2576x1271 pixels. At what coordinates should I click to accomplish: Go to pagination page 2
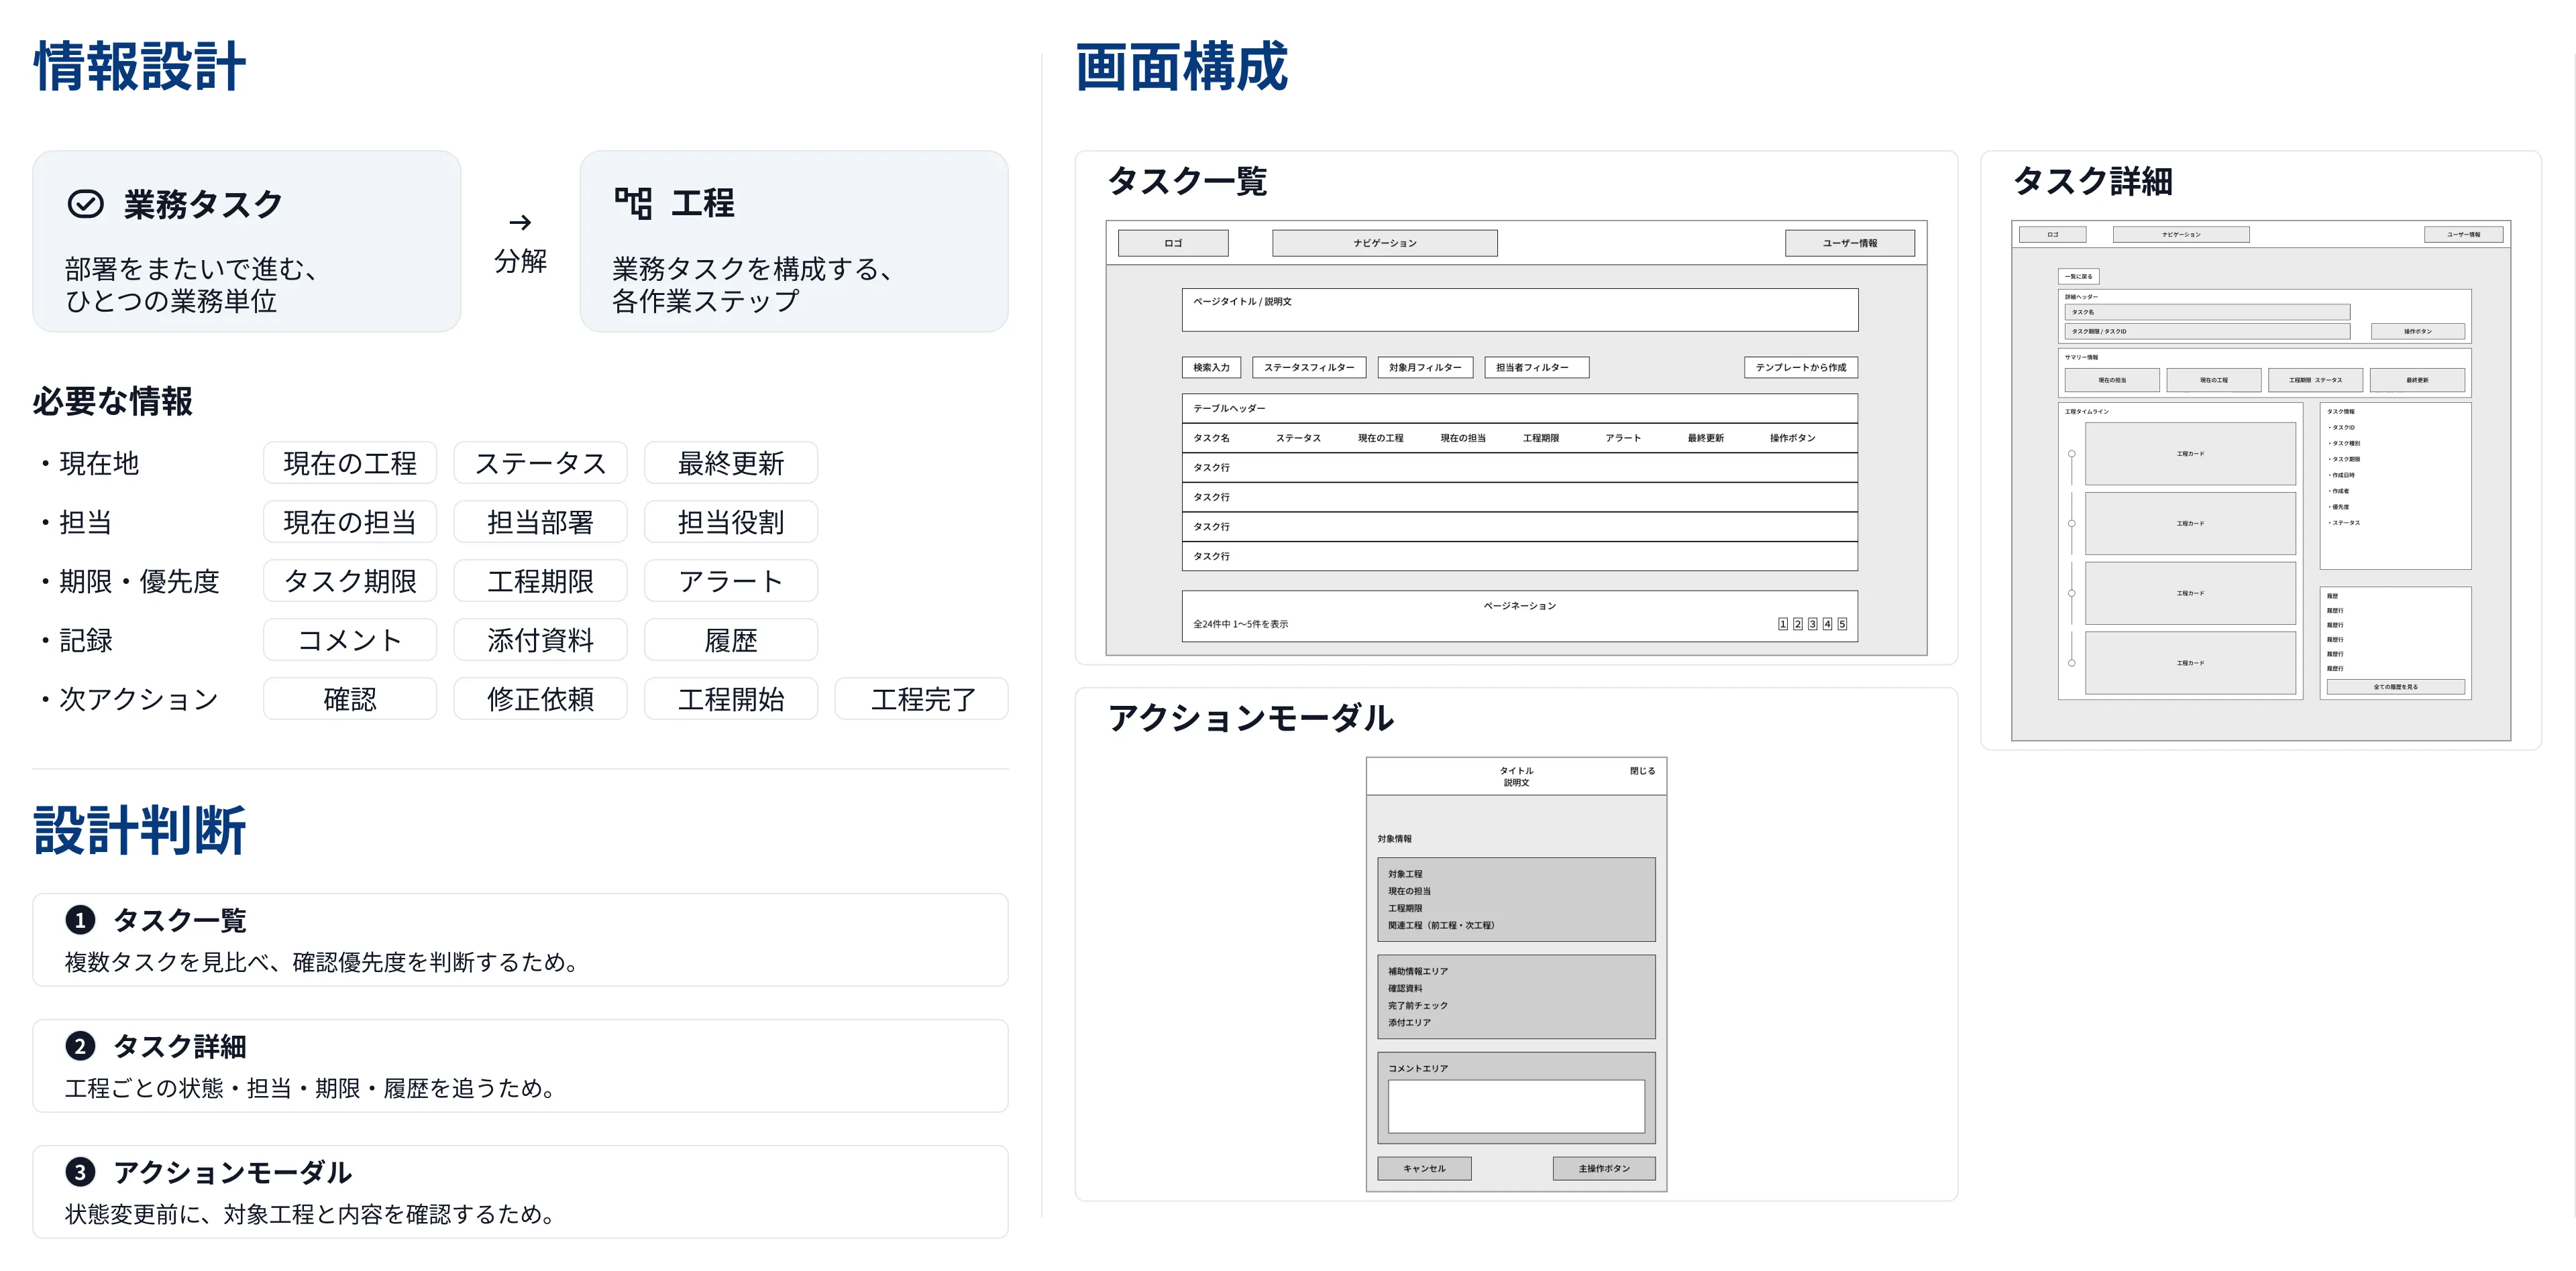[x=1798, y=623]
